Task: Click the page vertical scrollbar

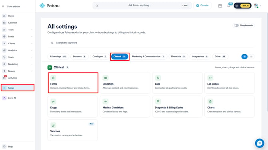Action: (267, 62)
